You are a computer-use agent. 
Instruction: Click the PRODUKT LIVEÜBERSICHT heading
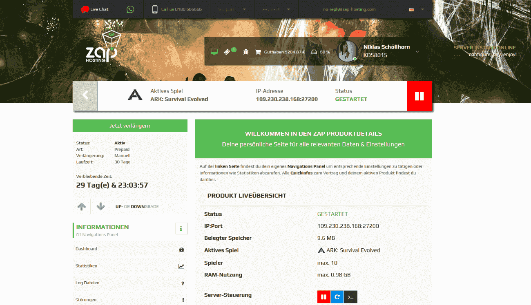pos(247,196)
